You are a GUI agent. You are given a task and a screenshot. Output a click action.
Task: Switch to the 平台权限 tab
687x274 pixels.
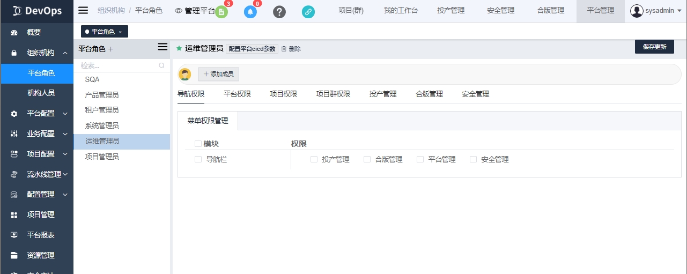tap(237, 94)
